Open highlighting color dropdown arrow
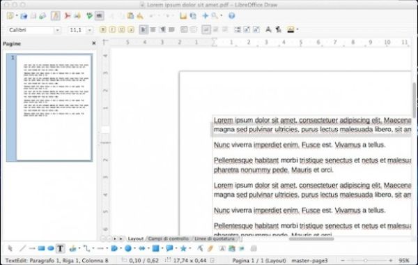The height and width of the screenshot is (265, 418). [x=297, y=29]
